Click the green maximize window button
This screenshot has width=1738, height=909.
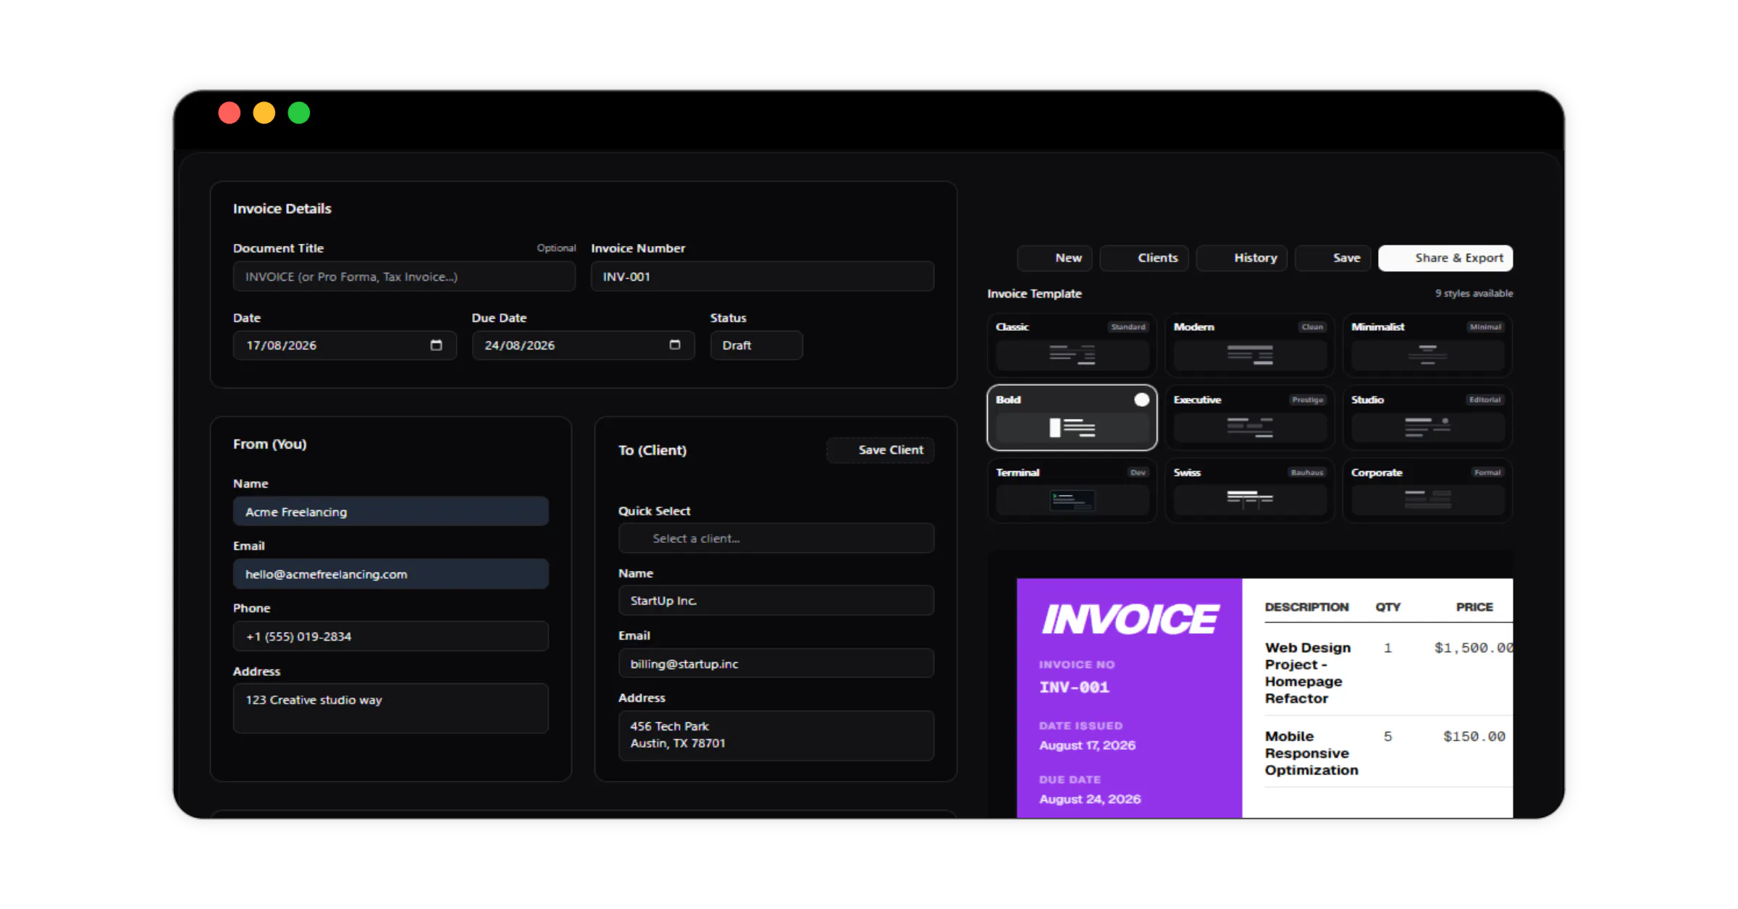coord(299,113)
